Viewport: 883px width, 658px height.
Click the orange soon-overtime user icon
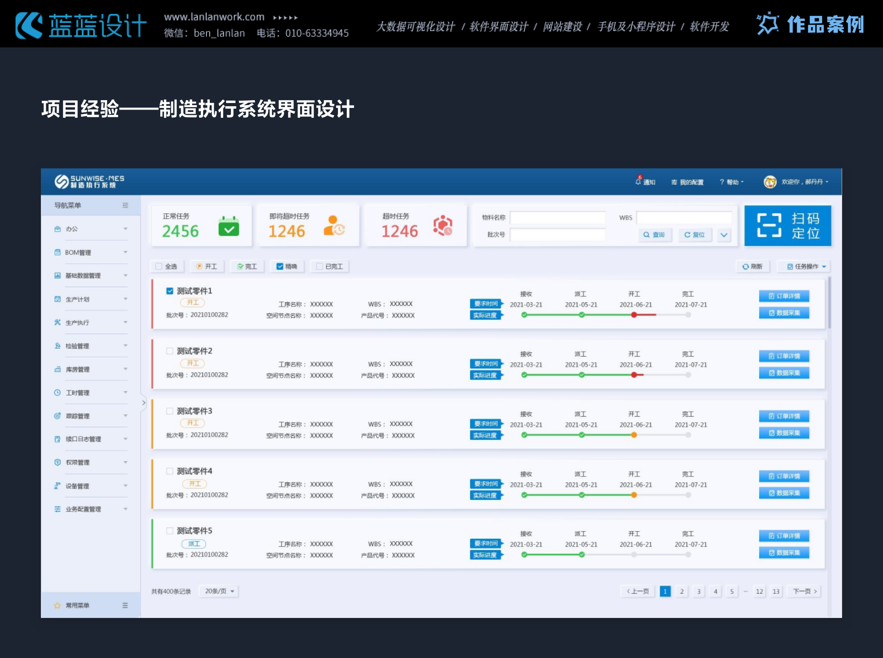tap(334, 226)
